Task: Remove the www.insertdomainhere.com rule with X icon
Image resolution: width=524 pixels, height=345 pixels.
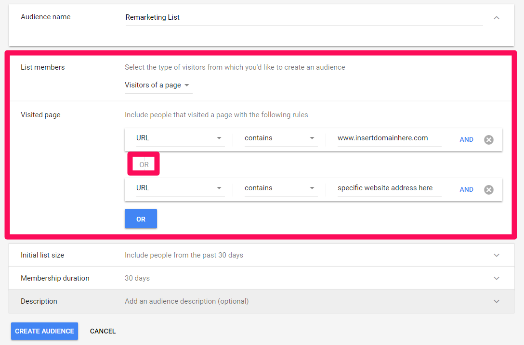Action: click(488, 140)
